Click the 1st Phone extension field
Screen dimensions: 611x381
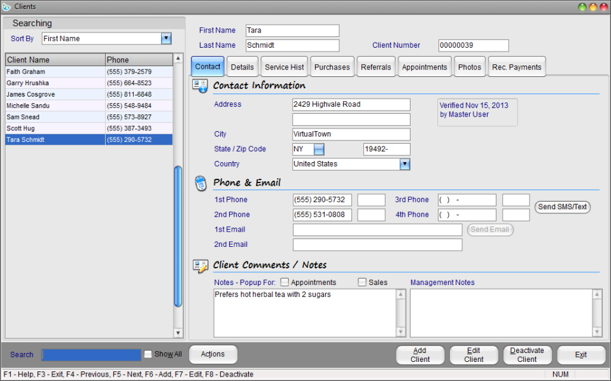[371, 200]
